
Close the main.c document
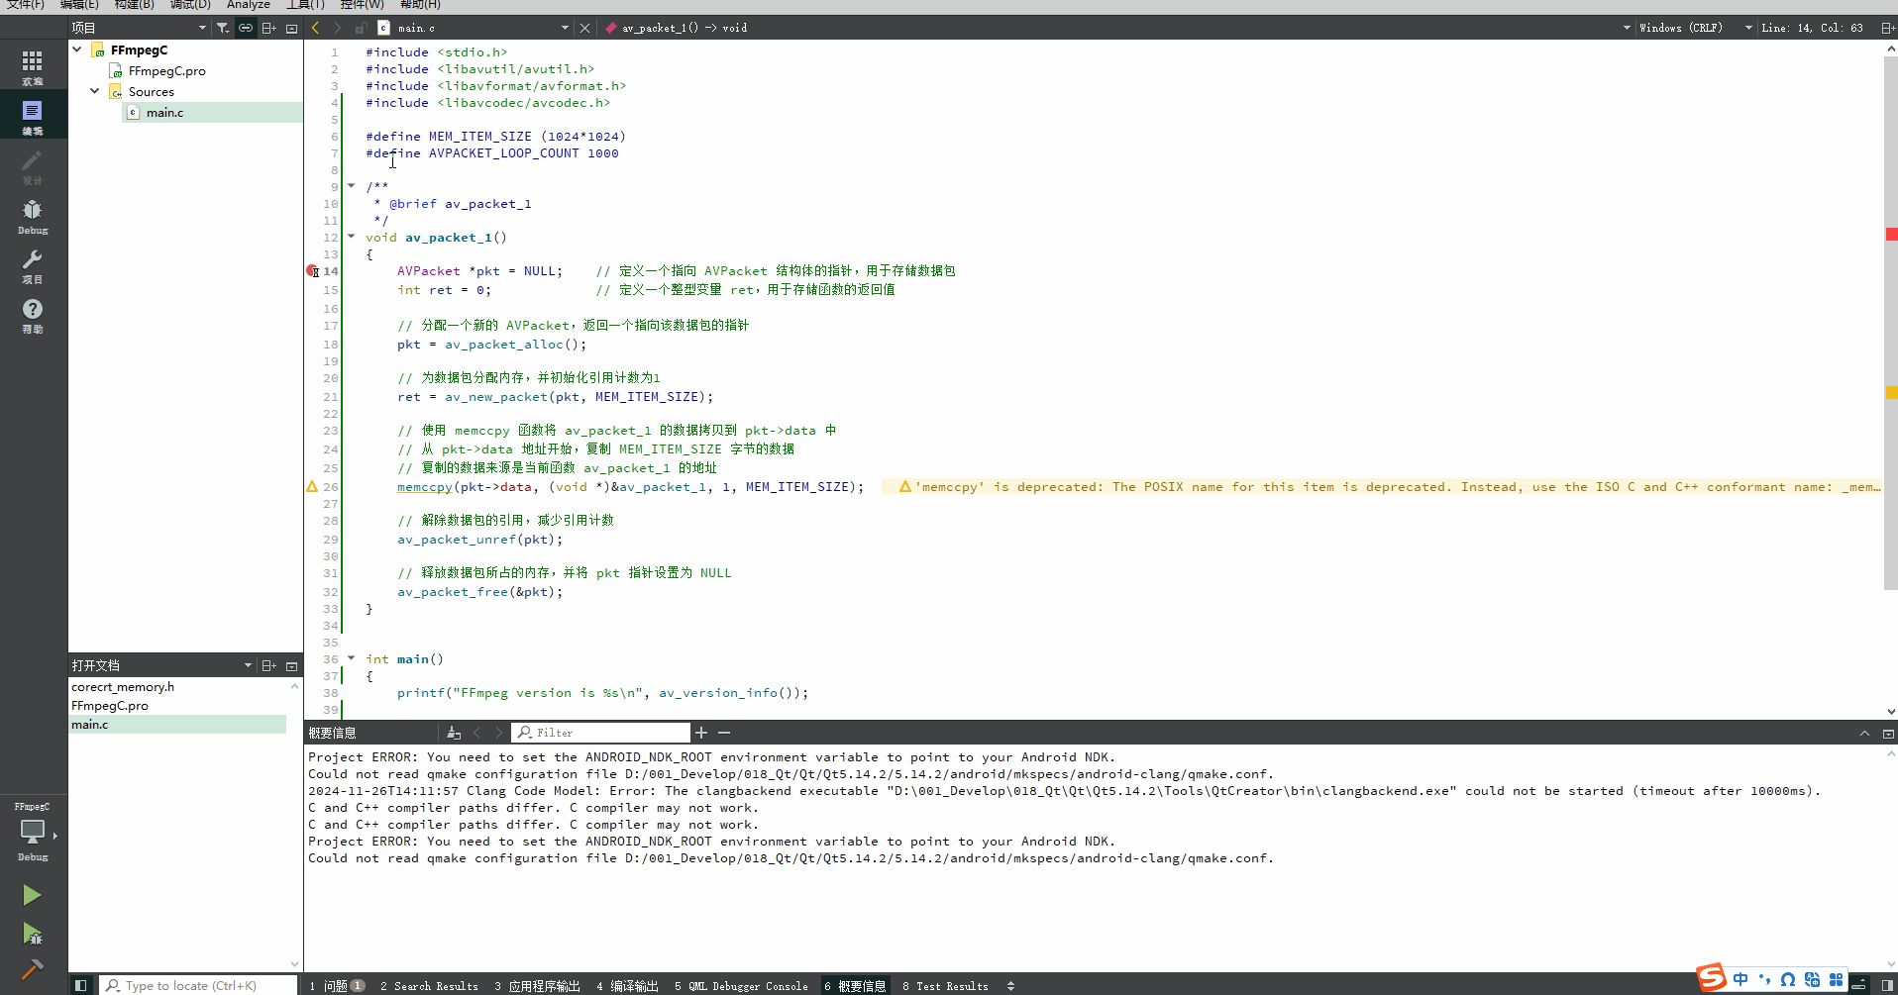pyautogui.click(x=584, y=28)
